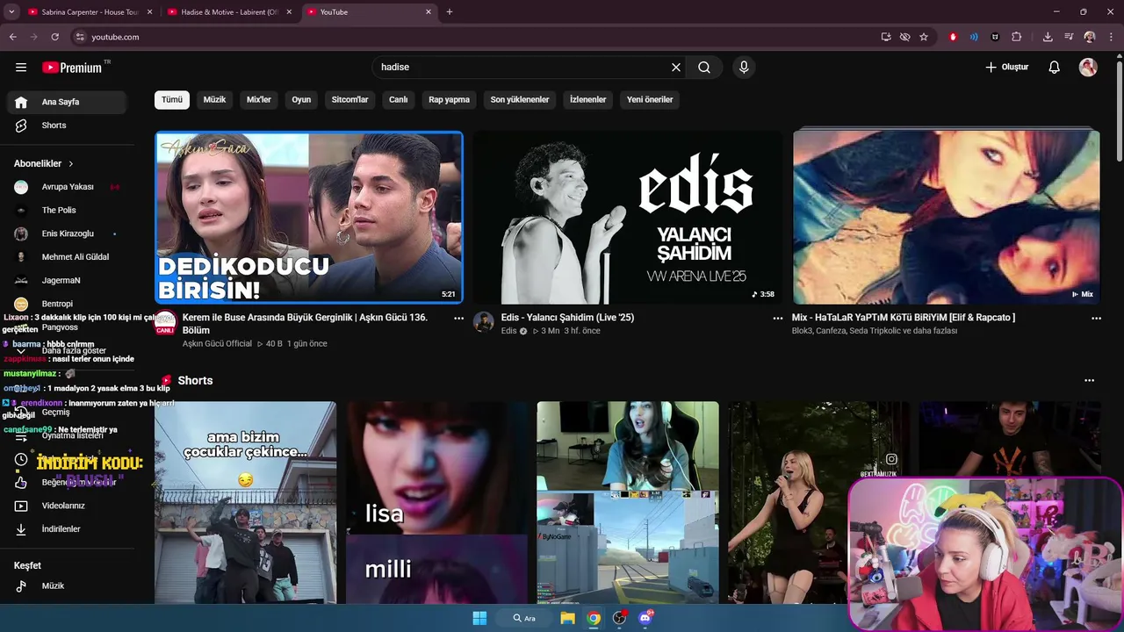The image size is (1124, 632).
Task: Open the 'ama bizim çocuklar çekince' short
Action: 245,503
